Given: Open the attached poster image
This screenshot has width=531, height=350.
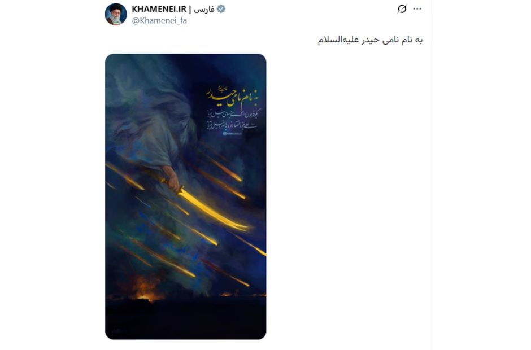Looking at the screenshot, I should tap(186, 196).
